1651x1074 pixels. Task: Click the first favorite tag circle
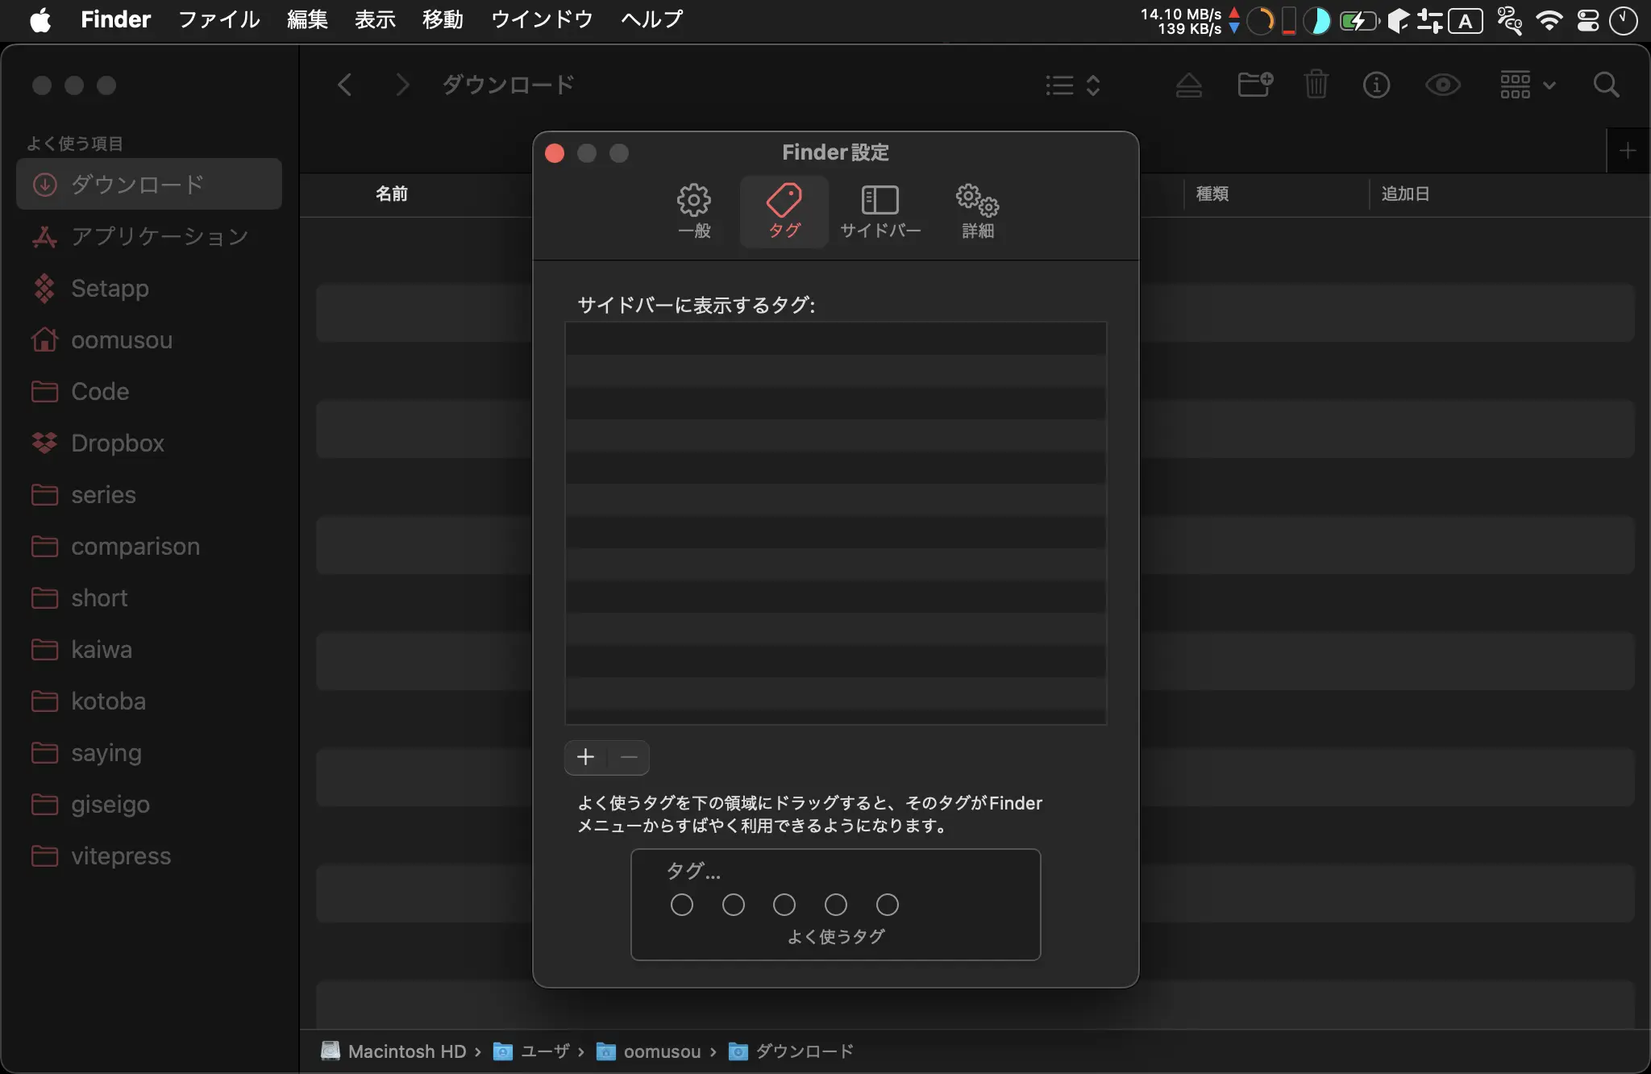682,905
